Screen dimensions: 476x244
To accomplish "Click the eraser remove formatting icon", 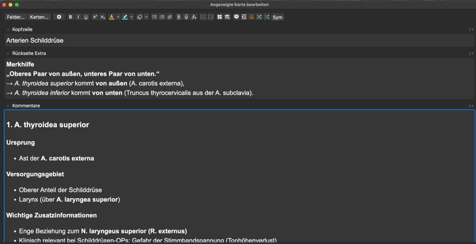I will point(140,17).
